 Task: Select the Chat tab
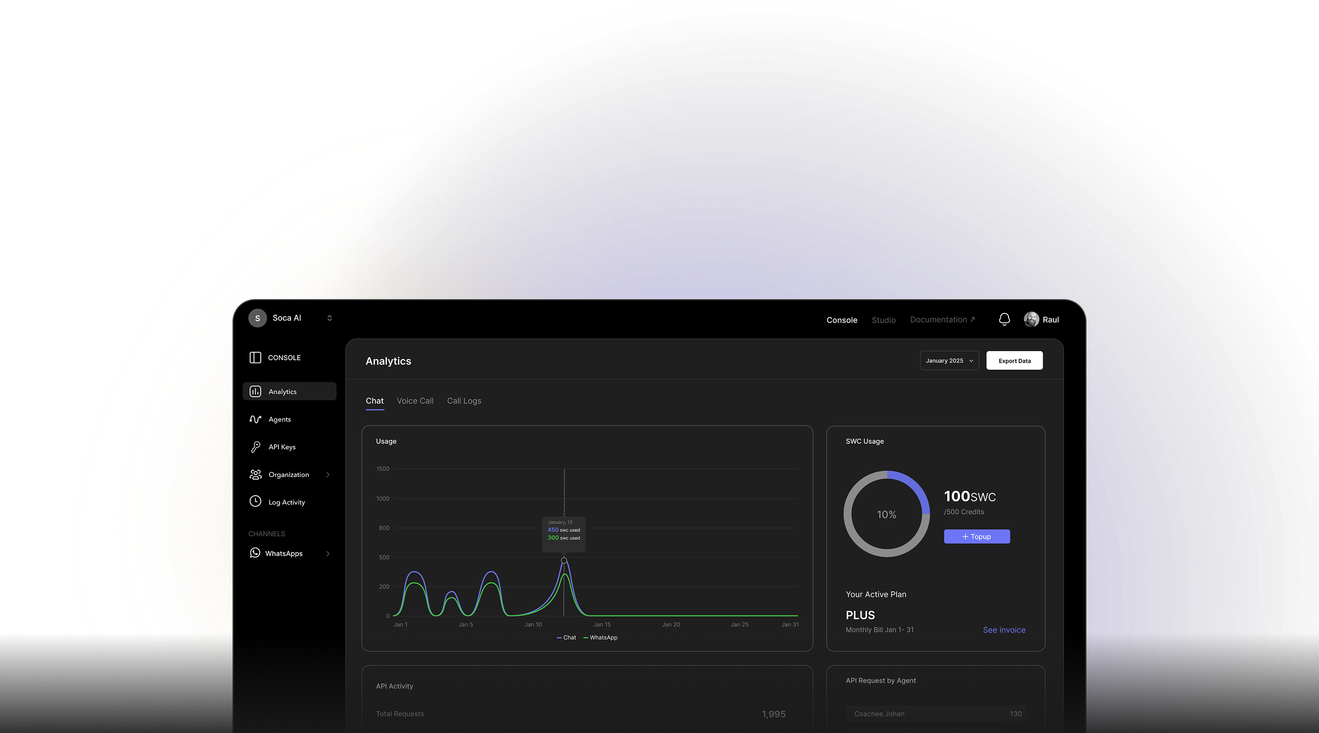pyautogui.click(x=374, y=401)
